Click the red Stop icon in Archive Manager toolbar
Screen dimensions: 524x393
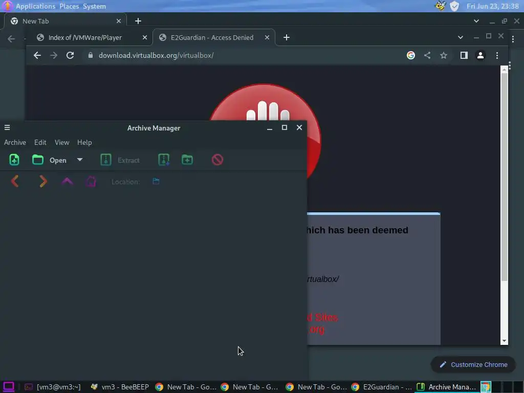217,160
